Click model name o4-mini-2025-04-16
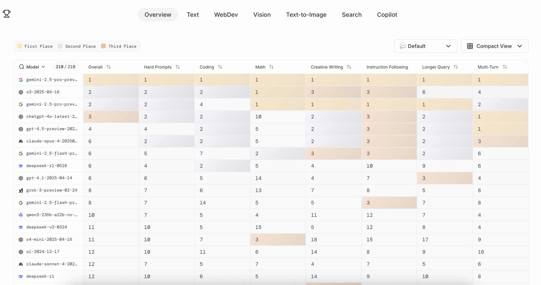The image size is (541, 285). pos(49,239)
